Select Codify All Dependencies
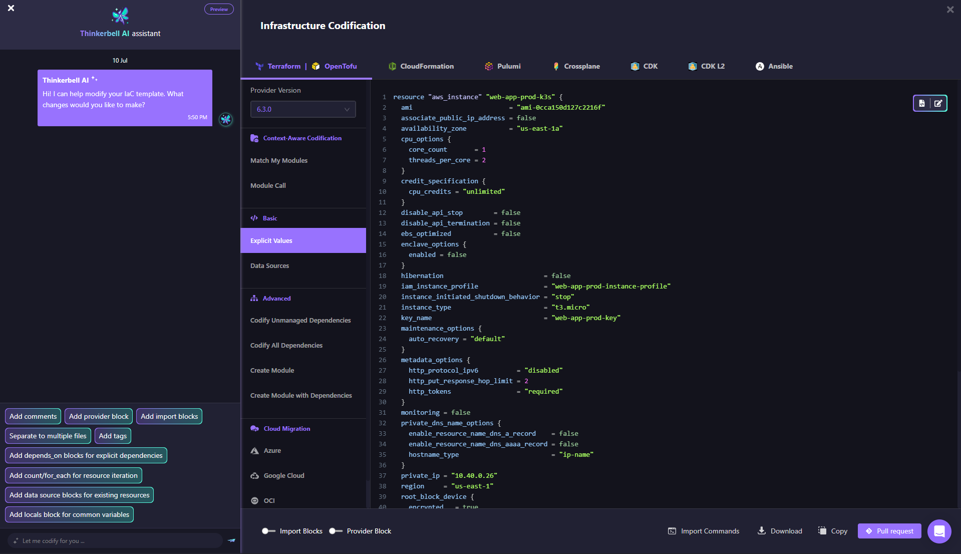 coord(303,345)
